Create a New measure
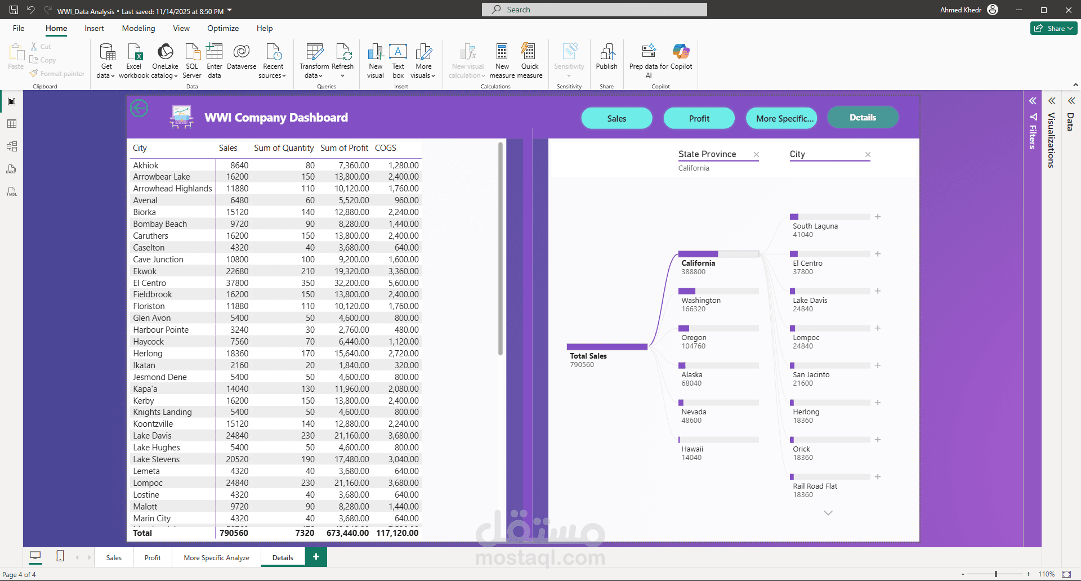Screen dimensions: 1081x581 [502, 61]
